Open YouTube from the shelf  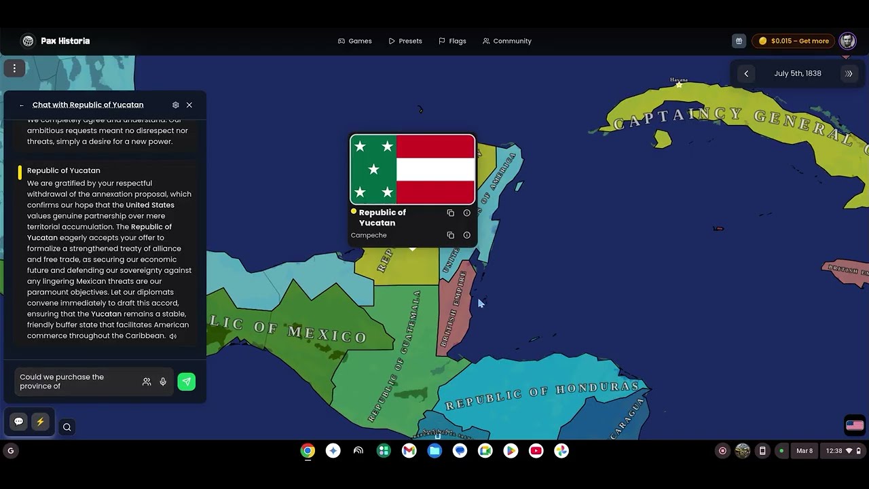tap(536, 450)
